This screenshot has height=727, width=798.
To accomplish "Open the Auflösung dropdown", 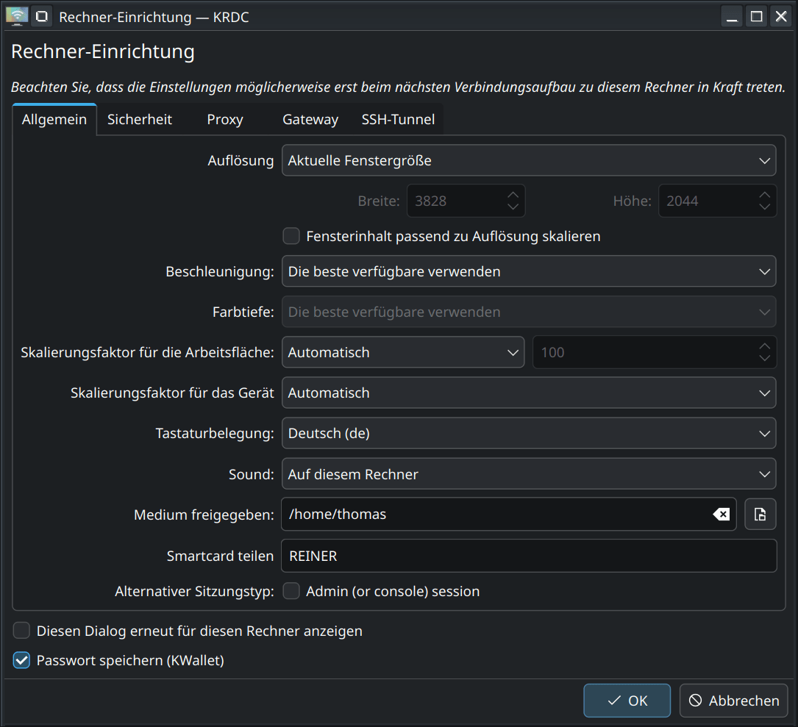I will (x=528, y=160).
